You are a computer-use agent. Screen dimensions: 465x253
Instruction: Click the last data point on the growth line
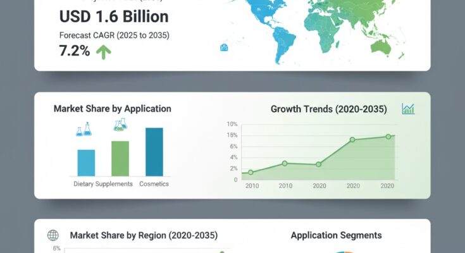point(388,137)
